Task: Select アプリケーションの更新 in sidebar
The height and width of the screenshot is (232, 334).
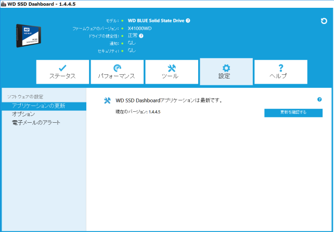Action: tap(44, 106)
